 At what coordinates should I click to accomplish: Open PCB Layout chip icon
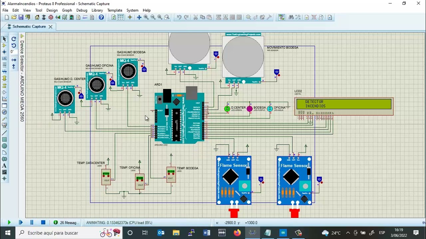51,17
